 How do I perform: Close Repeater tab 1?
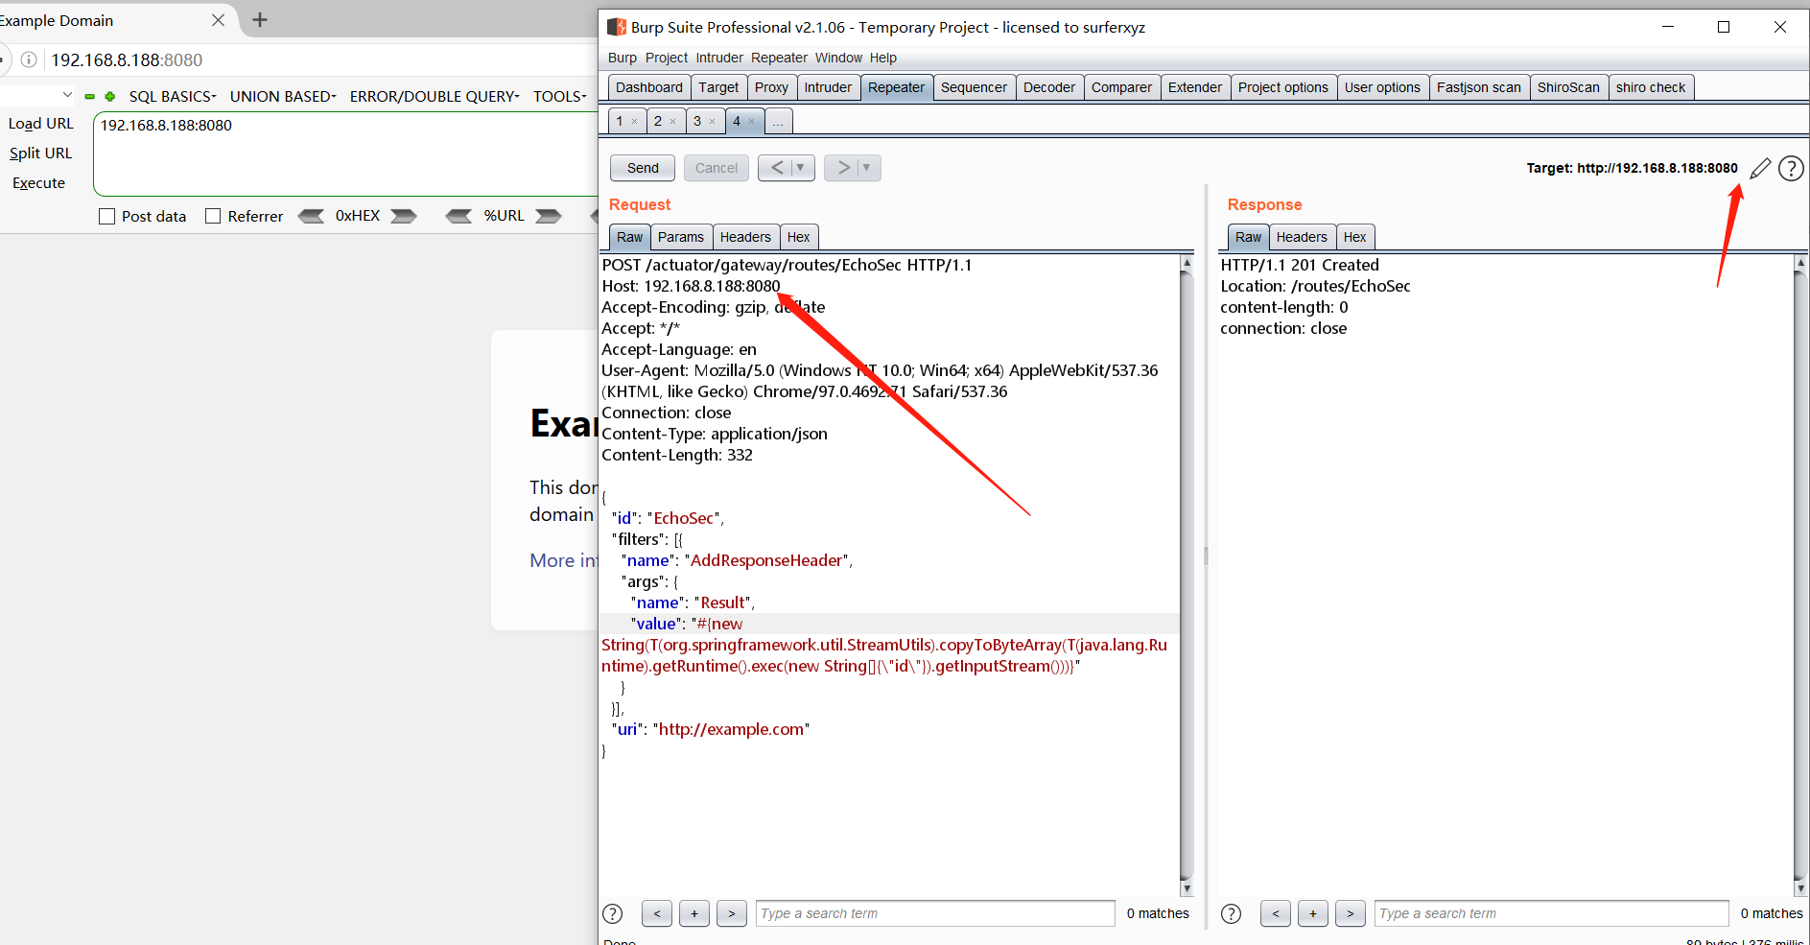tap(635, 122)
